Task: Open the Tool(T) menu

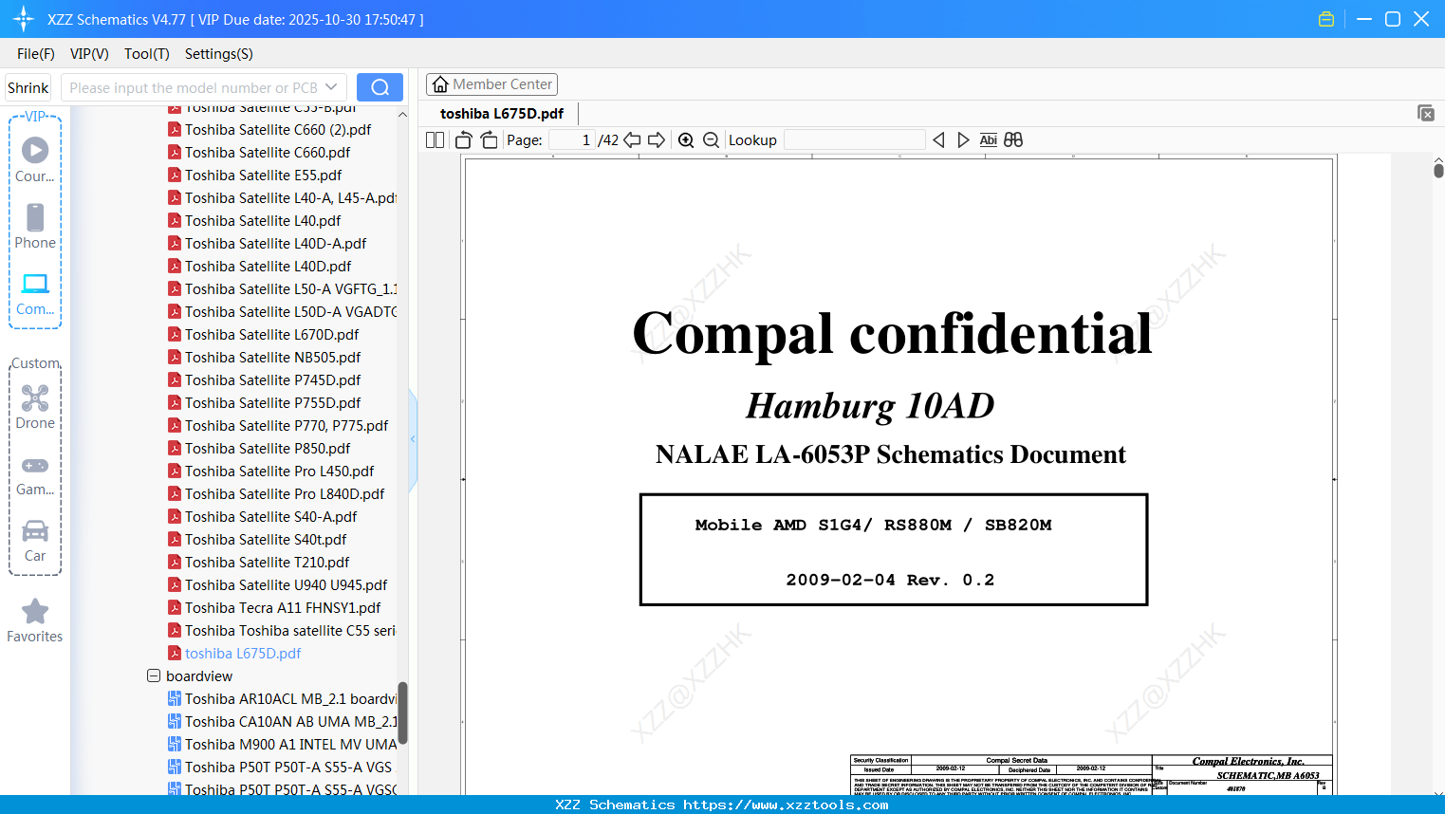Action: pos(147,54)
